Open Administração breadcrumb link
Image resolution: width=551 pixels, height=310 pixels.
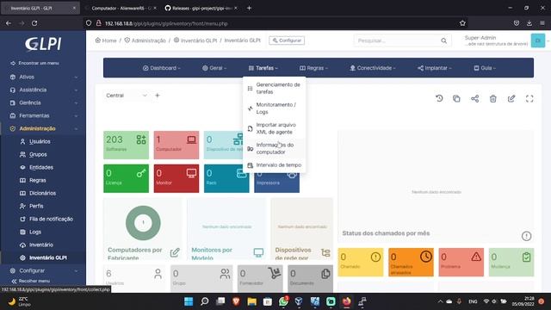(x=145, y=40)
